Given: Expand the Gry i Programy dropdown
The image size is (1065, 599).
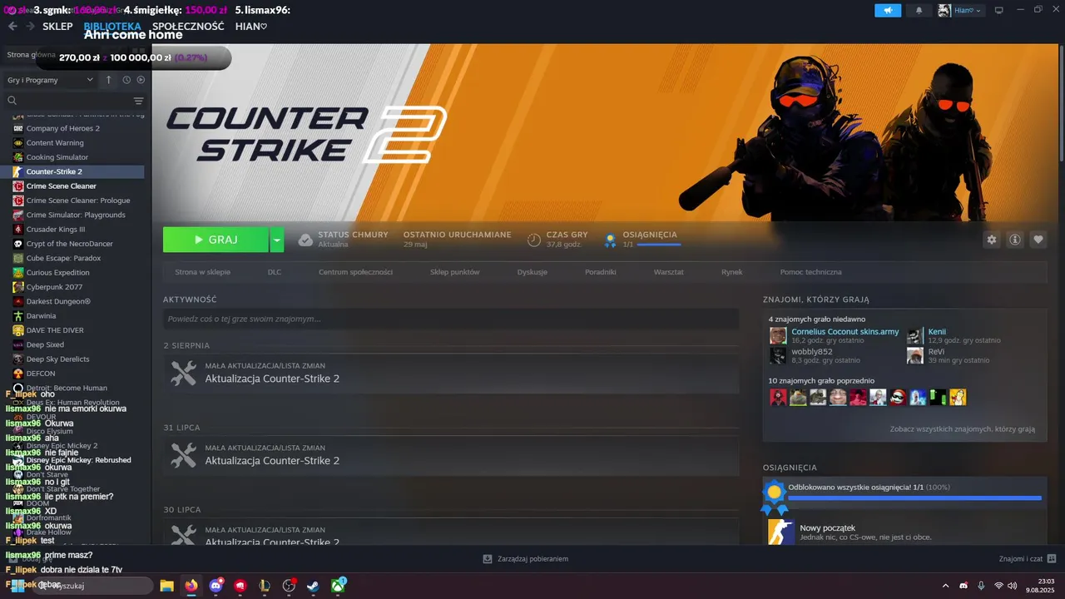Looking at the screenshot, I should coord(51,80).
